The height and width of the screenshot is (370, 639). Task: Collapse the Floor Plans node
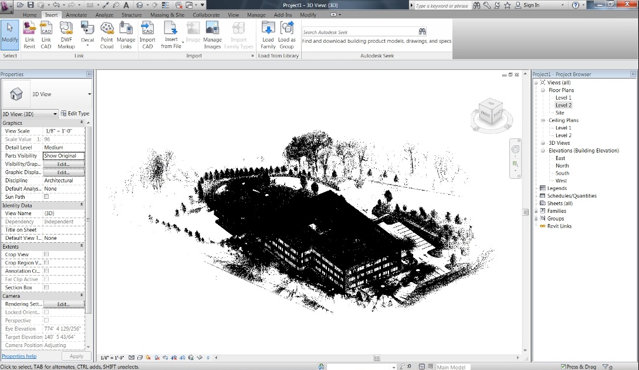coord(542,90)
